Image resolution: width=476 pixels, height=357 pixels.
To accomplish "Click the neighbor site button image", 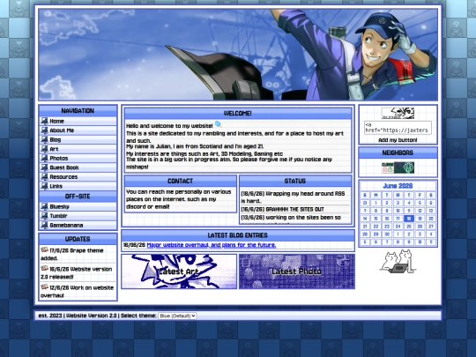I will tap(398, 167).
